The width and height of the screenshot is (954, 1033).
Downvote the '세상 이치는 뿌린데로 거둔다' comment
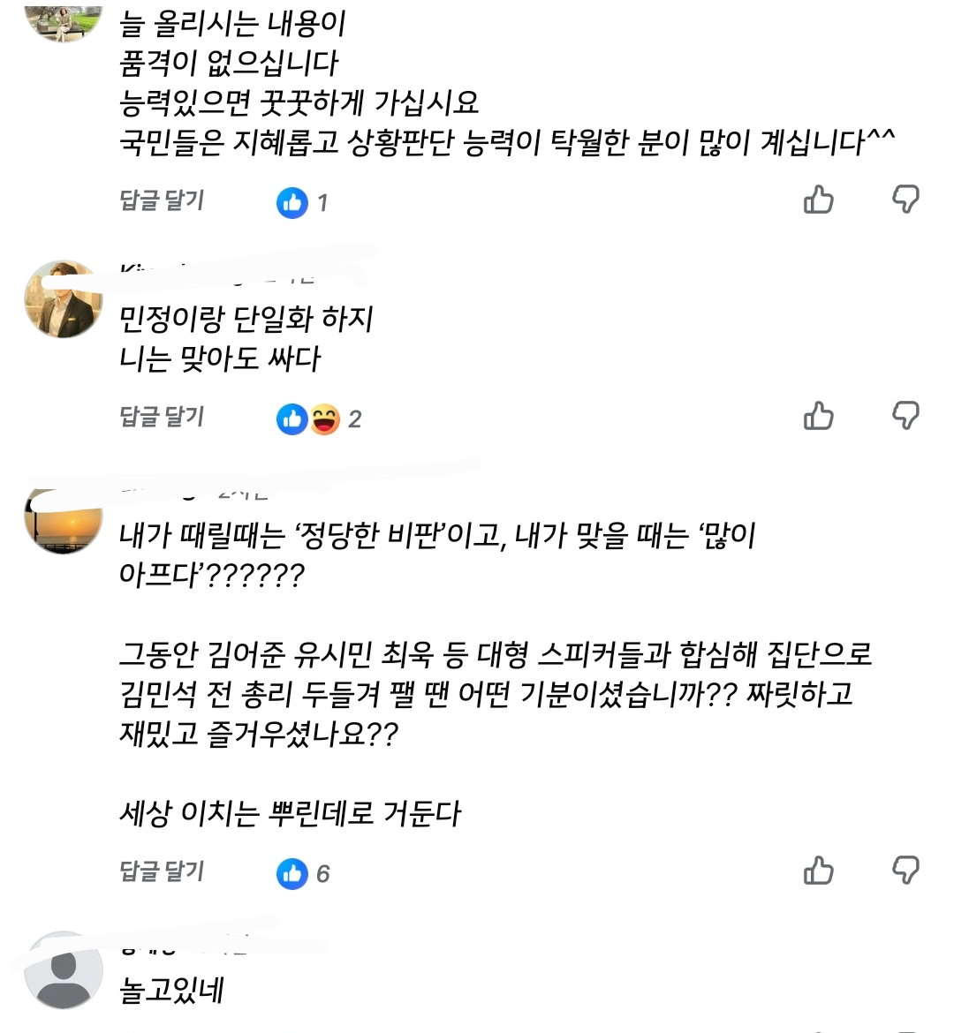905,870
